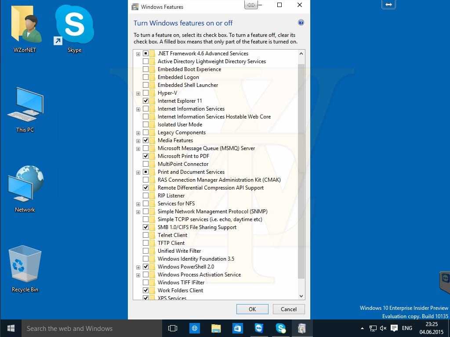Open the Store app in taskbar
The image size is (450, 337).
(x=237, y=328)
